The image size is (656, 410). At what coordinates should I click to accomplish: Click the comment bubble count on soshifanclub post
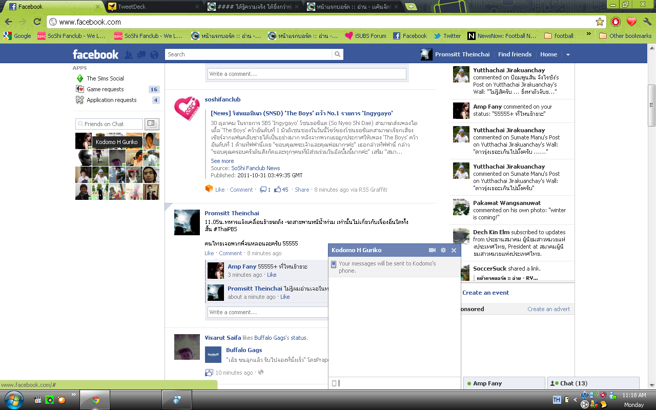pyautogui.click(x=265, y=190)
